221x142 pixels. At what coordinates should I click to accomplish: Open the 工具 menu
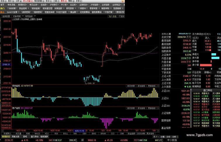[56, 1]
